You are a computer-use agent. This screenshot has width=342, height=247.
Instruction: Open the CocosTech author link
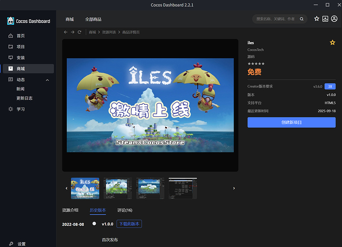(x=255, y=50)
